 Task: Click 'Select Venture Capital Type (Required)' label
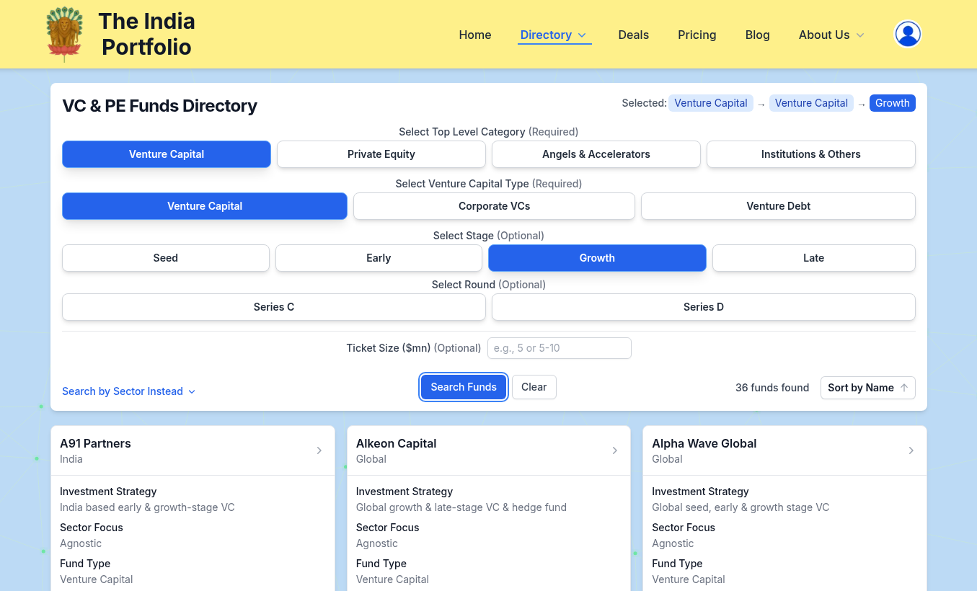pos(489,184)
